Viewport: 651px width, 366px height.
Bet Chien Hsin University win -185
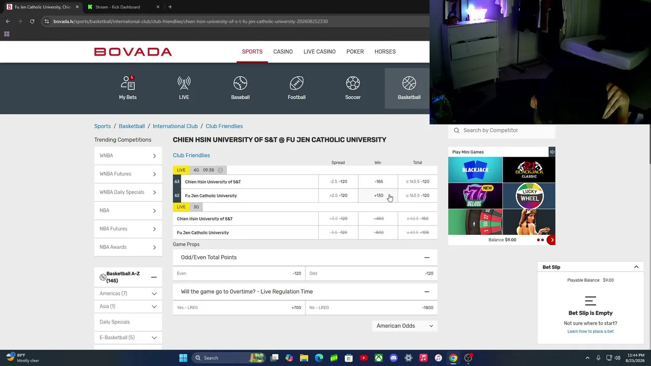[378, 181]
